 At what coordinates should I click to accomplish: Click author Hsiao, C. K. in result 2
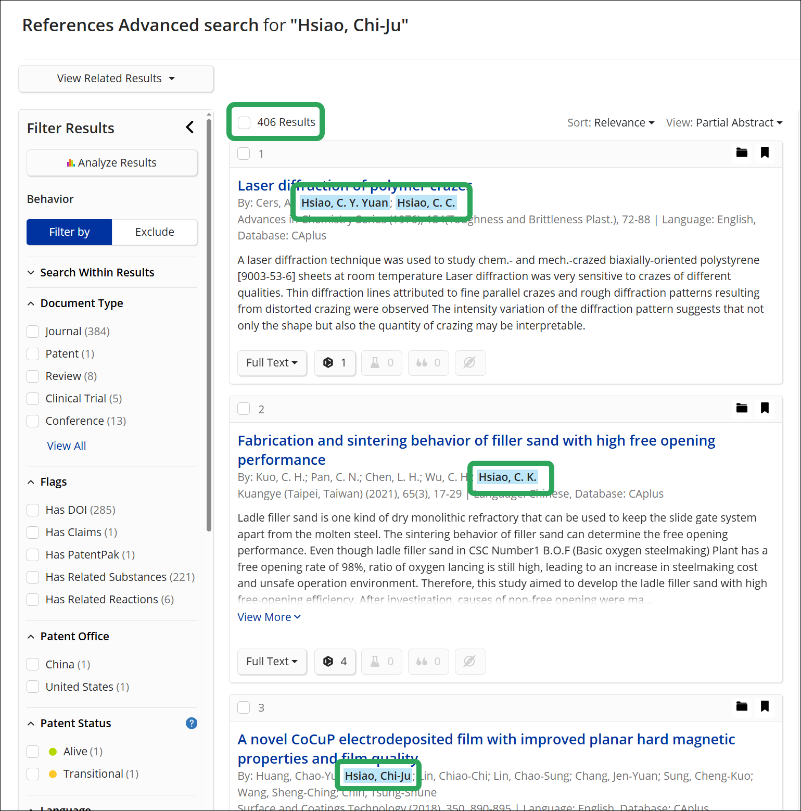point(507,477)
